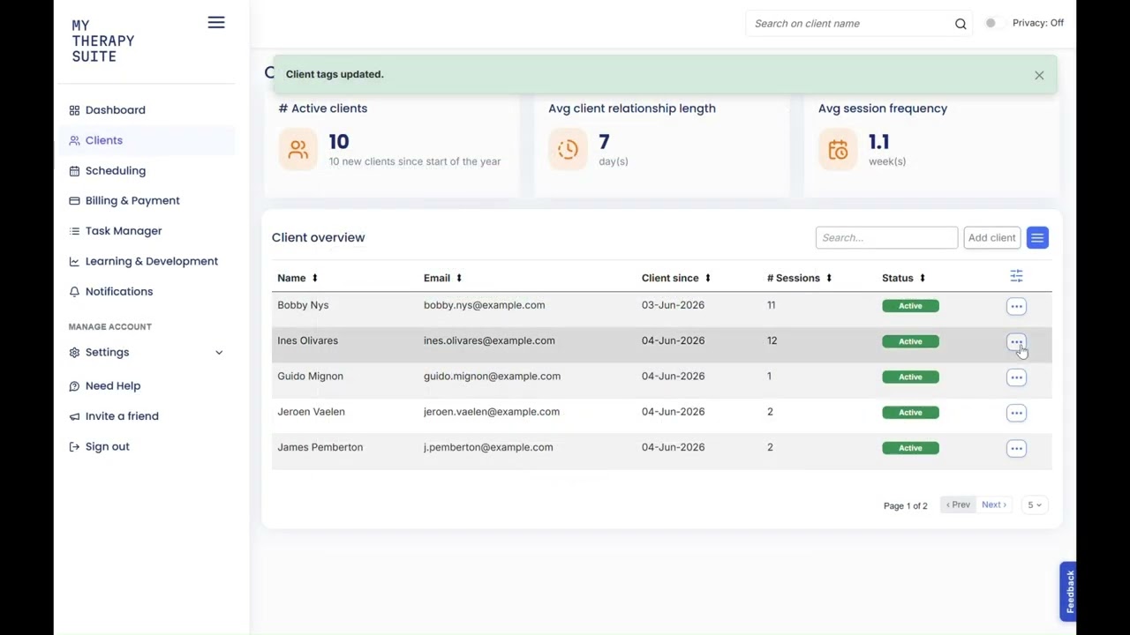Sort table by Client since column

coord(676,278)
